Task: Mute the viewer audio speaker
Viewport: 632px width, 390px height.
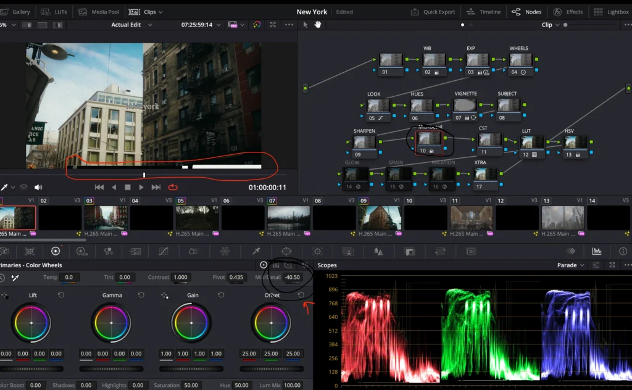Action: [x=38, y=187]
